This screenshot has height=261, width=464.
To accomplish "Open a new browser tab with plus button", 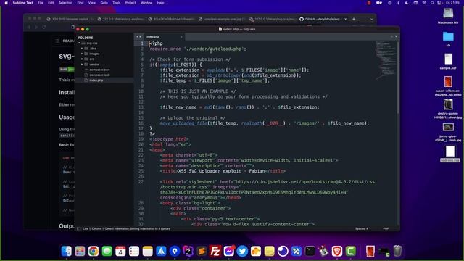I will point(354,19).
